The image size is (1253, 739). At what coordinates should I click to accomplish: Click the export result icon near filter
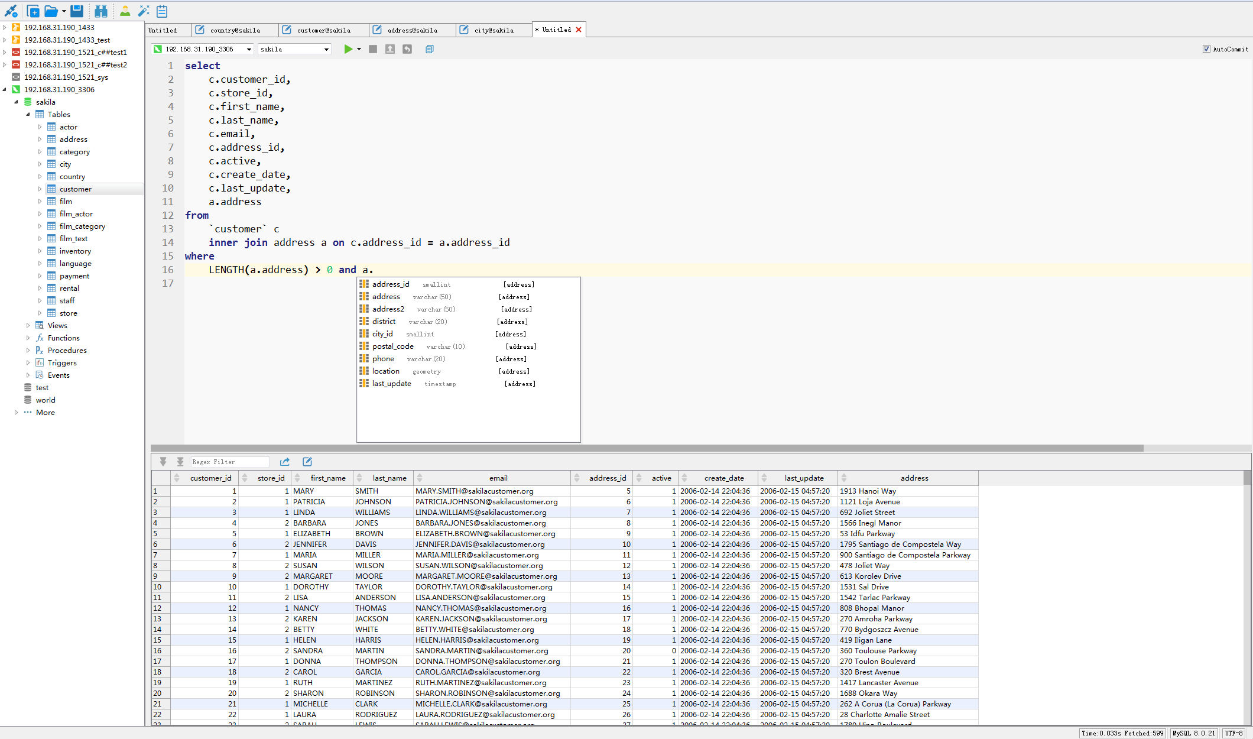pos(285,462)
